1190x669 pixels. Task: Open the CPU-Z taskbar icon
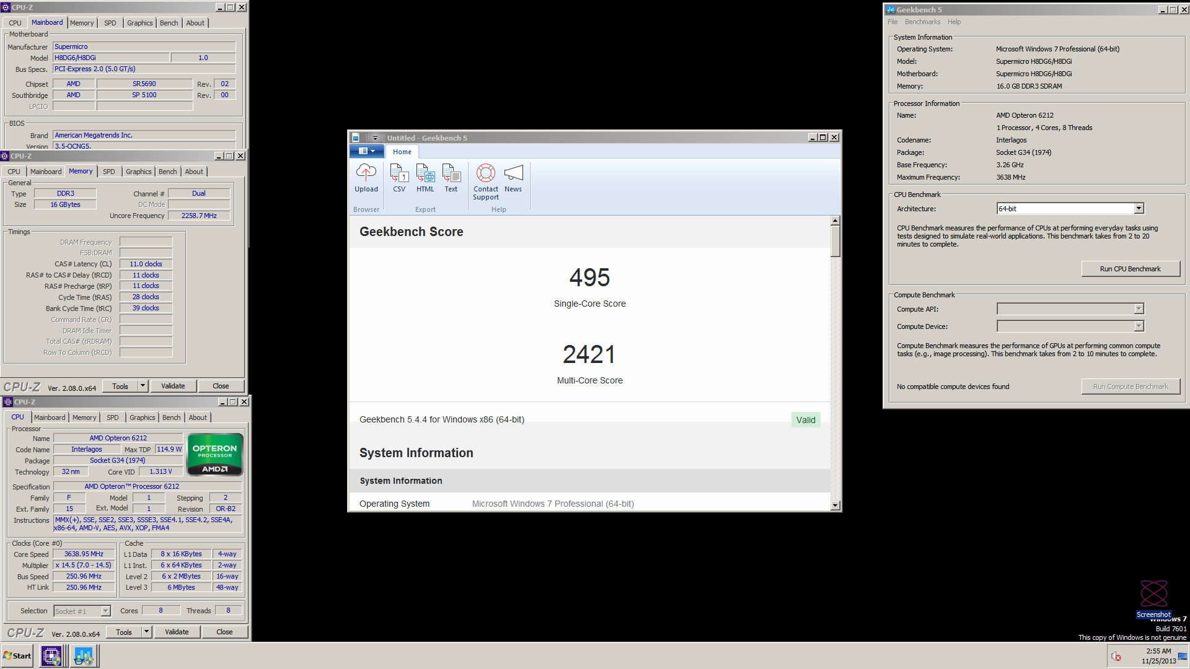coord(51,656)
